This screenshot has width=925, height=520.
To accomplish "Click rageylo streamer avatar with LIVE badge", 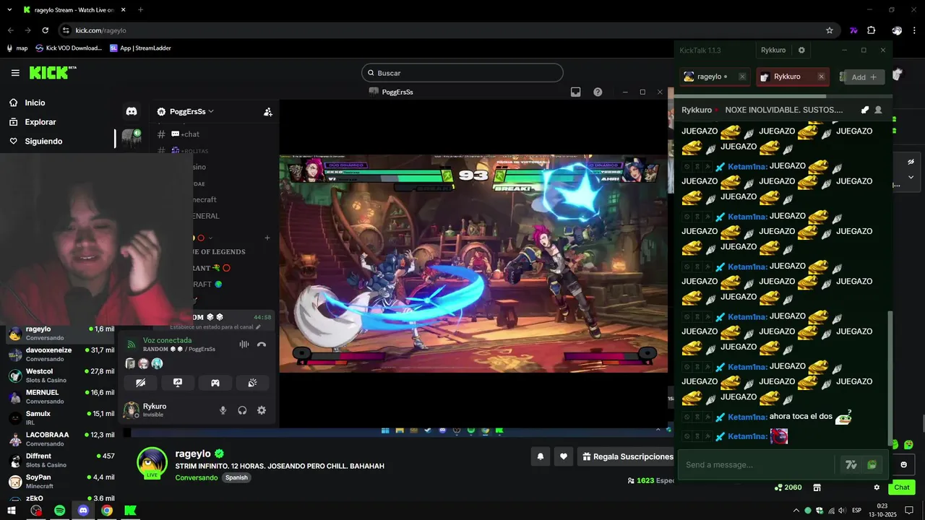I will [x=152, y=463].
